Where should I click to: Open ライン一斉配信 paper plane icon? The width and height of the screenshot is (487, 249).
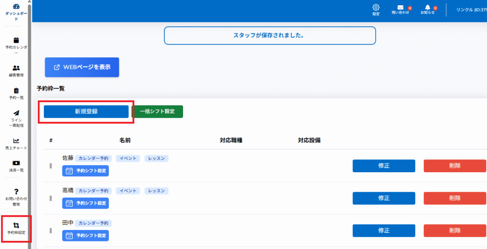coord(16,113)
